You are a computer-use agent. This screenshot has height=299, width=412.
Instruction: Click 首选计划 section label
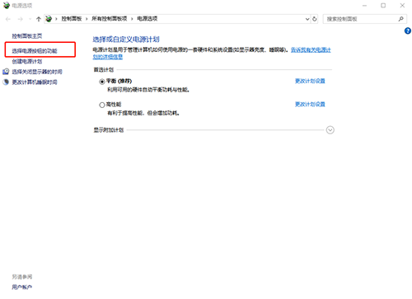pos(104,70)
